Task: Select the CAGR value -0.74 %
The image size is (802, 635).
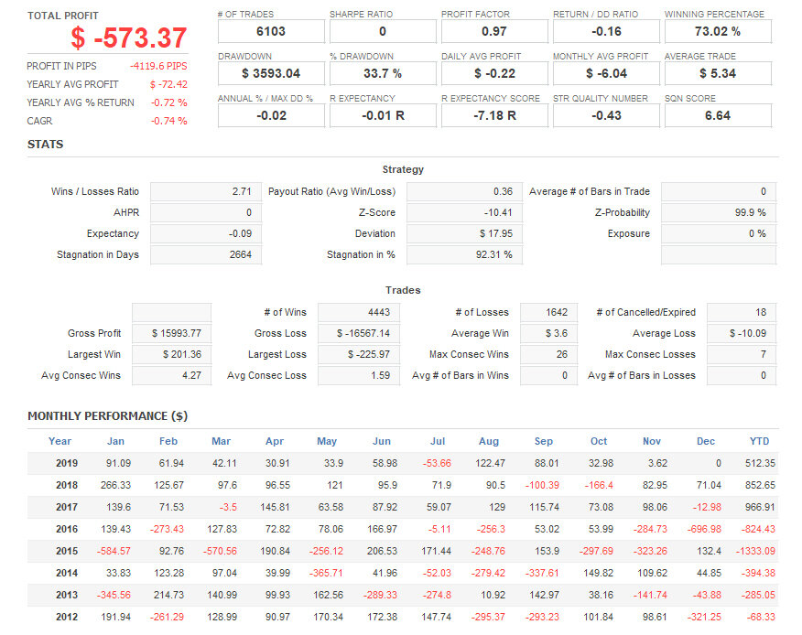Action: pyautogui.click(x=169, y=121)
